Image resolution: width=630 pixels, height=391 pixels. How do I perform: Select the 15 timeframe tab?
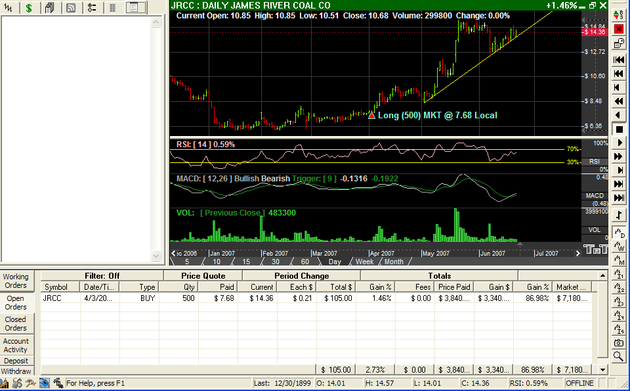coord(246,262)
